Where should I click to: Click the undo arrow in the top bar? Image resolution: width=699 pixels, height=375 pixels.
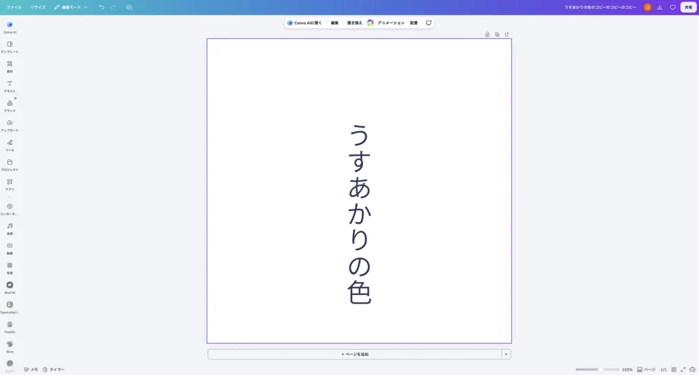102,7
